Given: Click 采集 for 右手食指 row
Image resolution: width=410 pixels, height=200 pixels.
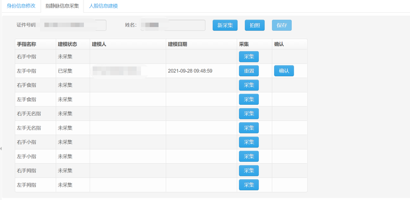Looking at the screenshot, I should click(249, 85).
